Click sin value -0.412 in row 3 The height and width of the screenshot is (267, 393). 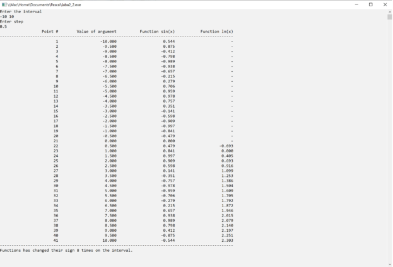click(x=168, y=51)
